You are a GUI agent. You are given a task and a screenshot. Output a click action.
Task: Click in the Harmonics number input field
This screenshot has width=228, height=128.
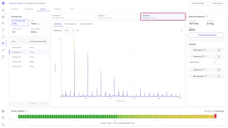click(x=217, y=62)
